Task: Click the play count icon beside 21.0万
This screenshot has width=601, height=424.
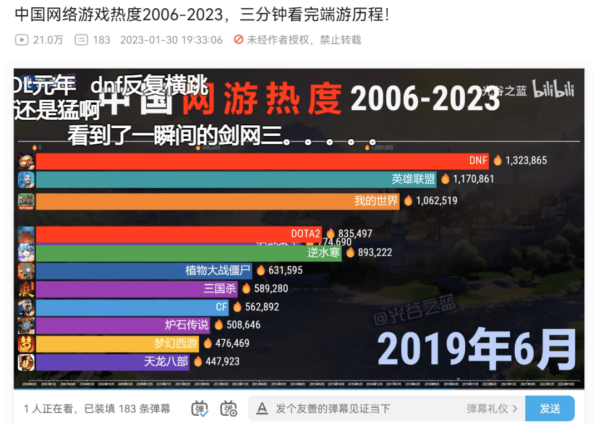Action: [x=22, y=40]
